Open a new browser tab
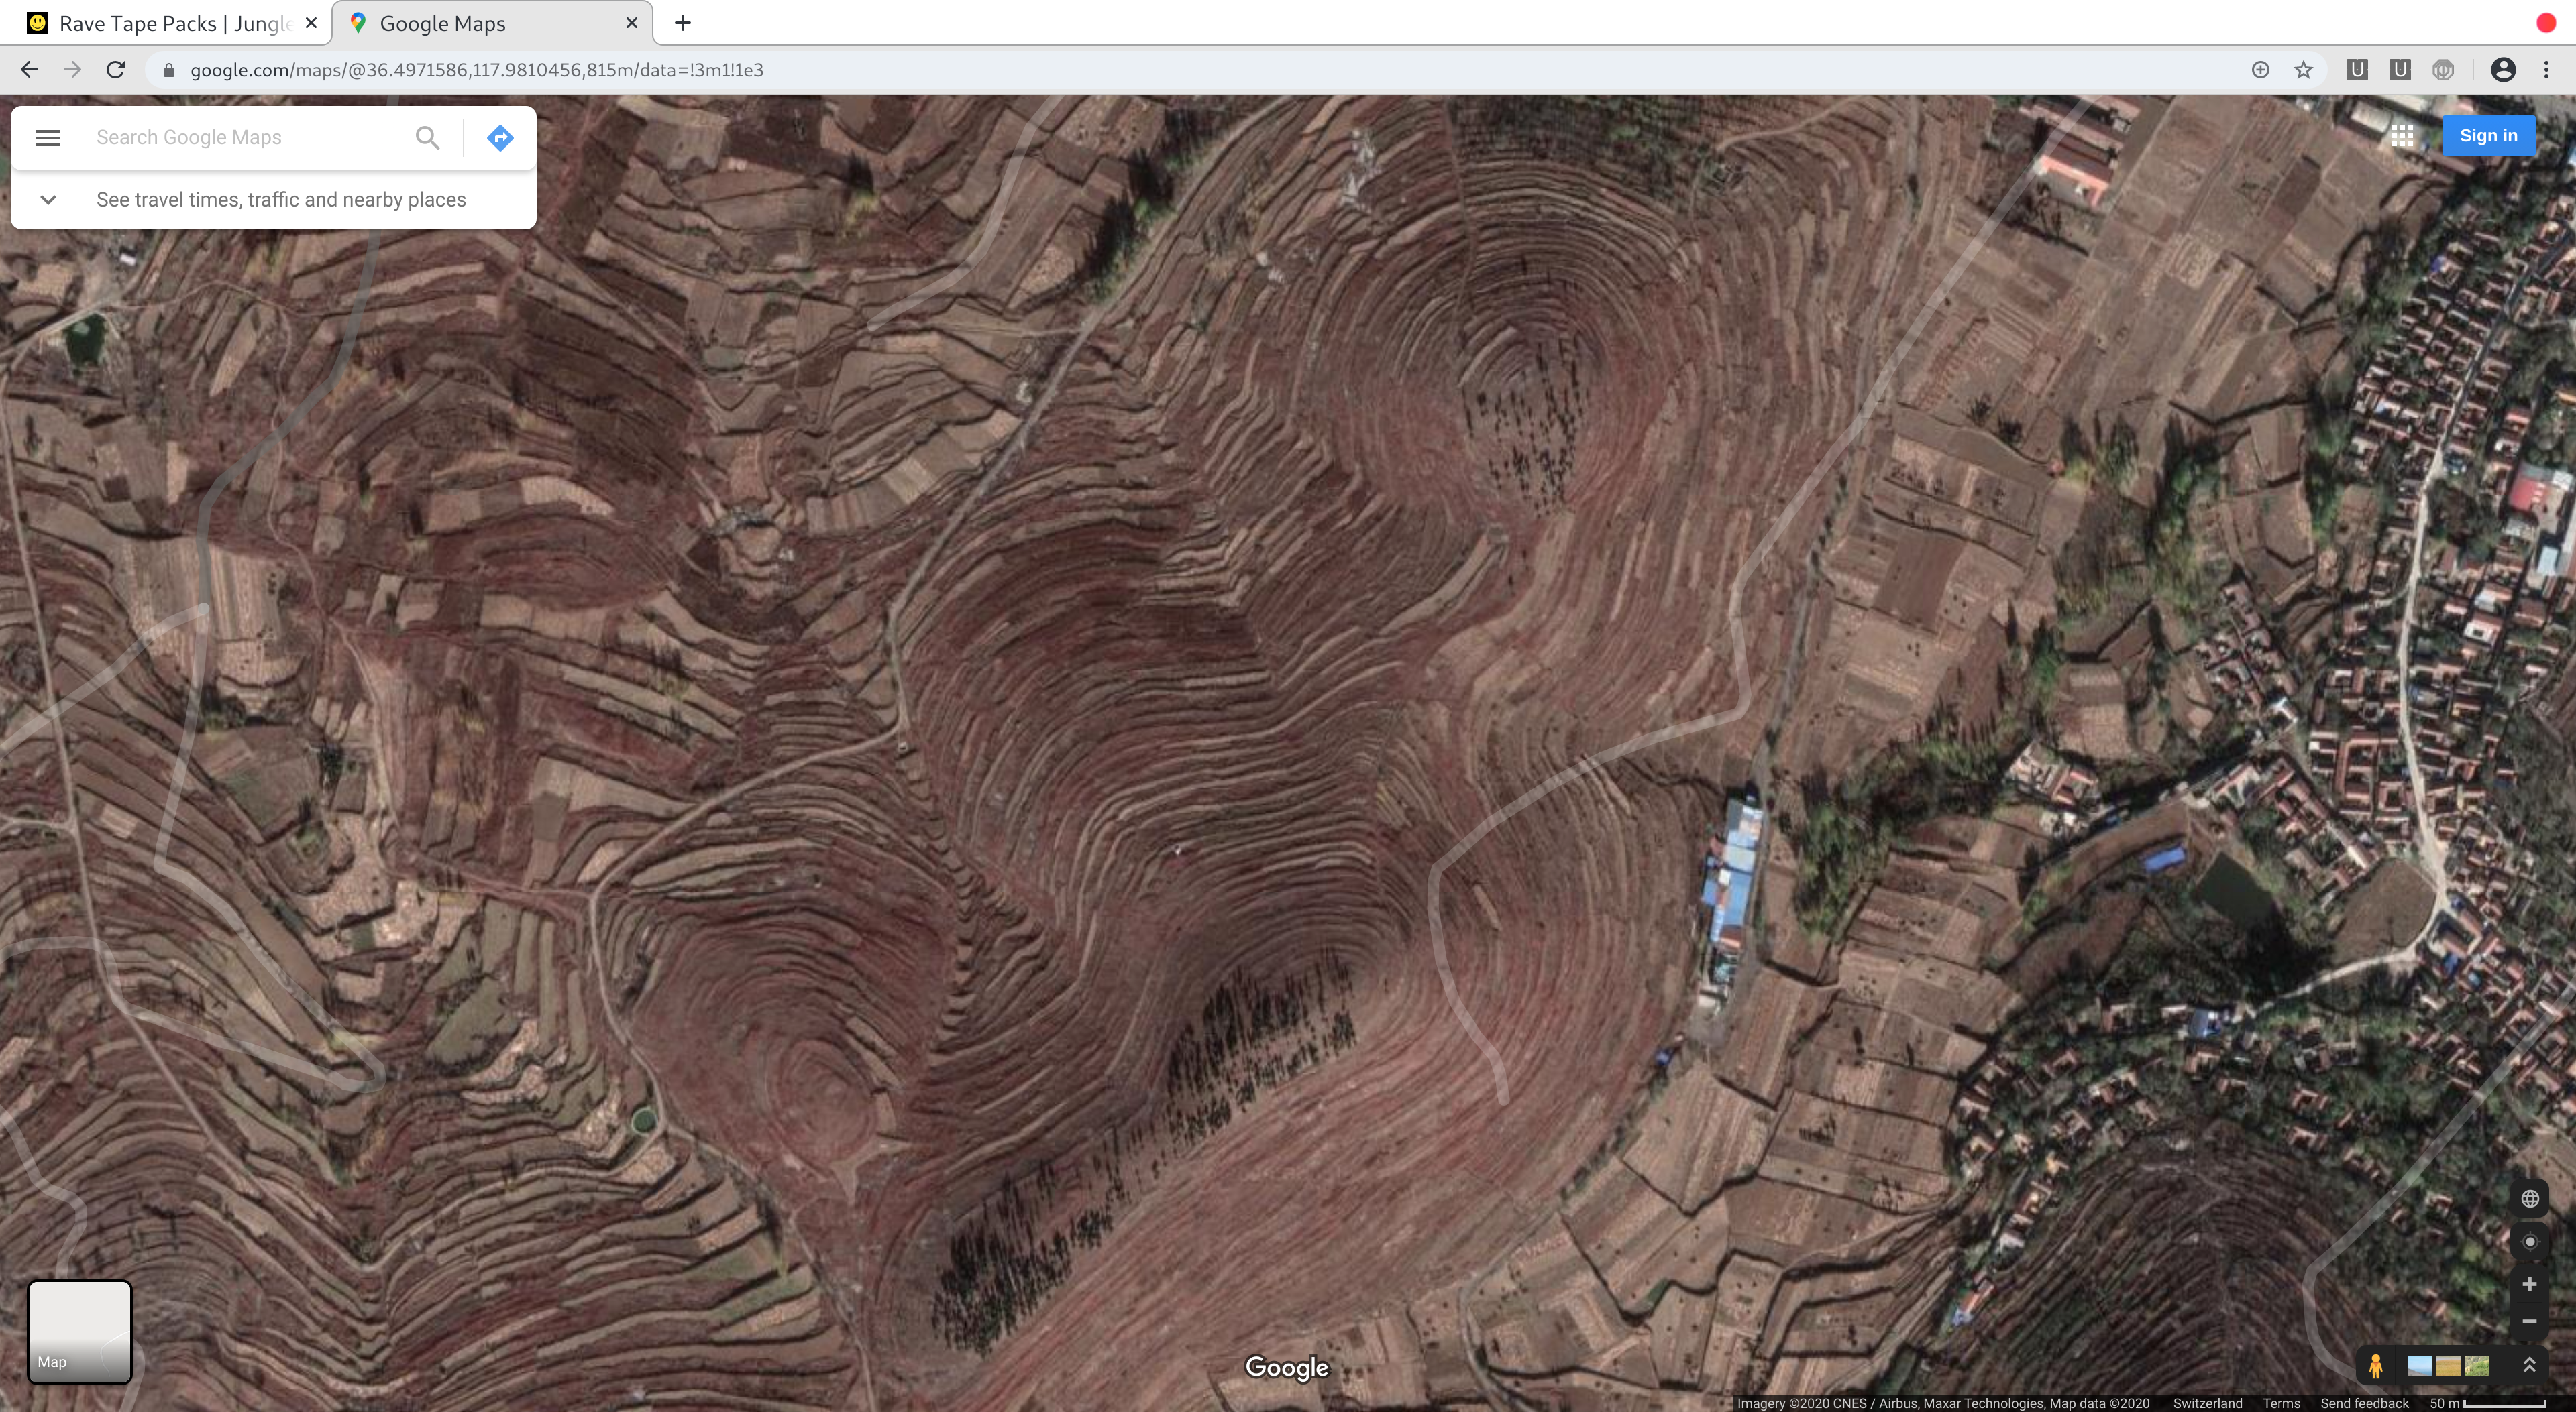 (x=682, y=23)
